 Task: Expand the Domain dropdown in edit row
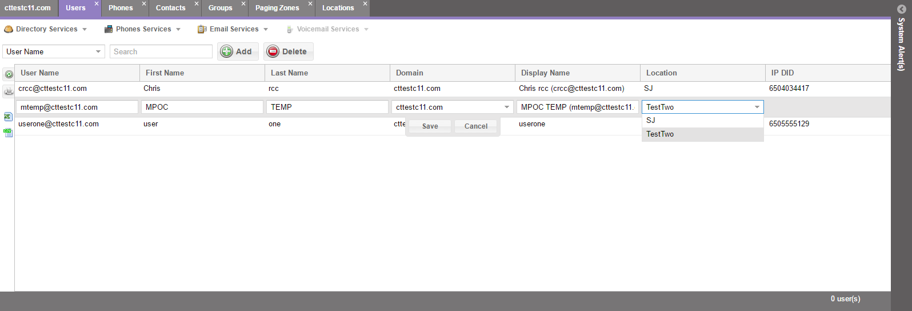pyautogui.click(x=506, y=107)
